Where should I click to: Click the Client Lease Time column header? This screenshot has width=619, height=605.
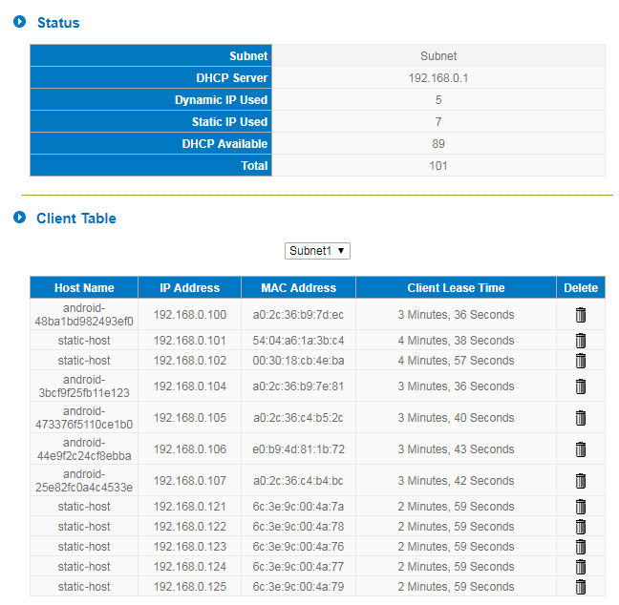coord(456,288)
